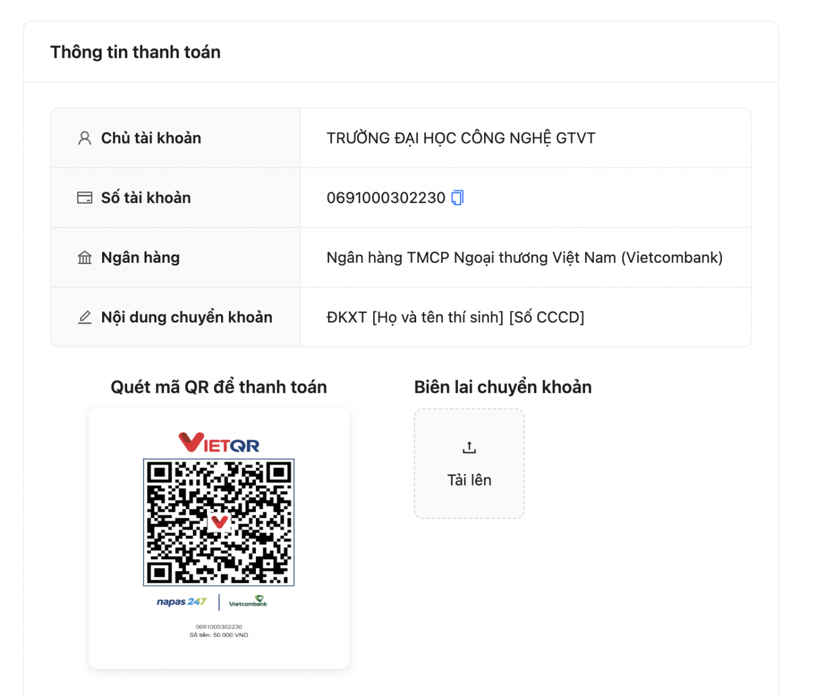Upload receipt using the Tải lên button
The width and height of the screenshot is (816, 696).
(469, 463)
